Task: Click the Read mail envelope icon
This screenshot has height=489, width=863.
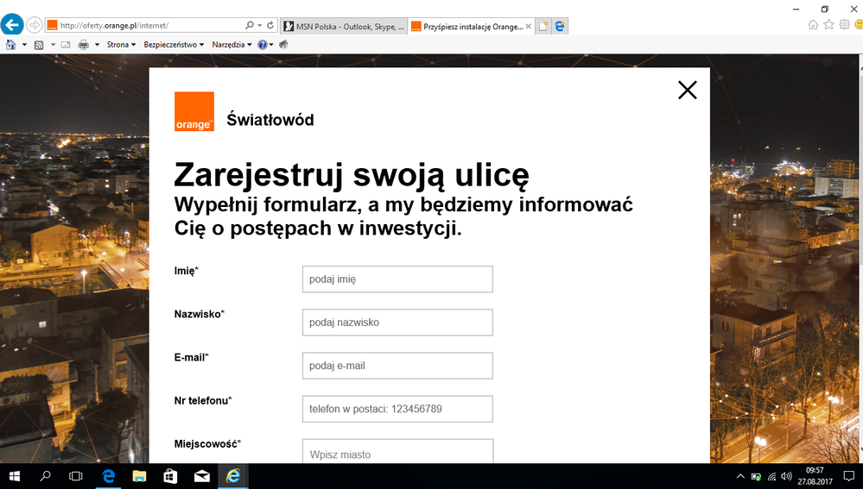Action: tap(66, 45)
